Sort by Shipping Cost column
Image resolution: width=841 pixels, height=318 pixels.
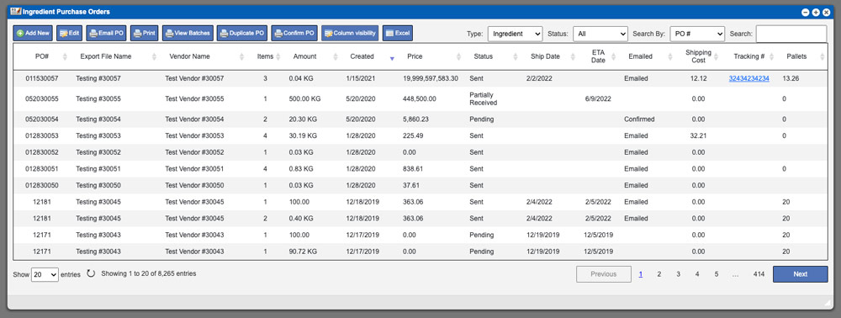coord(698,56)
